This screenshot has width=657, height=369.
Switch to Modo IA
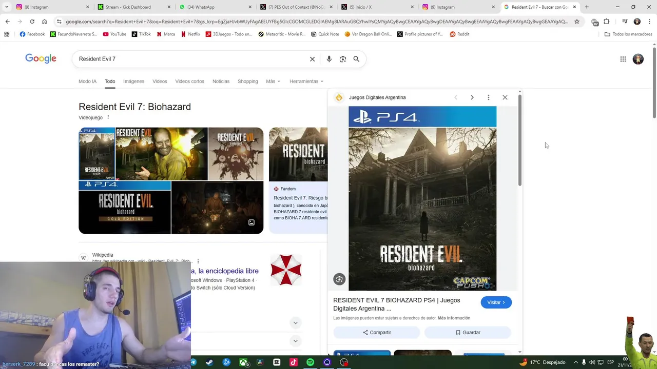87,81
